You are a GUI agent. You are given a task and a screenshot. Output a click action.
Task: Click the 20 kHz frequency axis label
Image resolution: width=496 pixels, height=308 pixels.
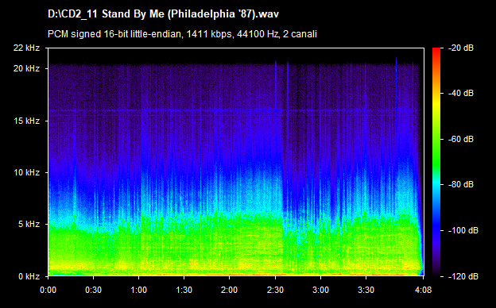click(26, 68)
